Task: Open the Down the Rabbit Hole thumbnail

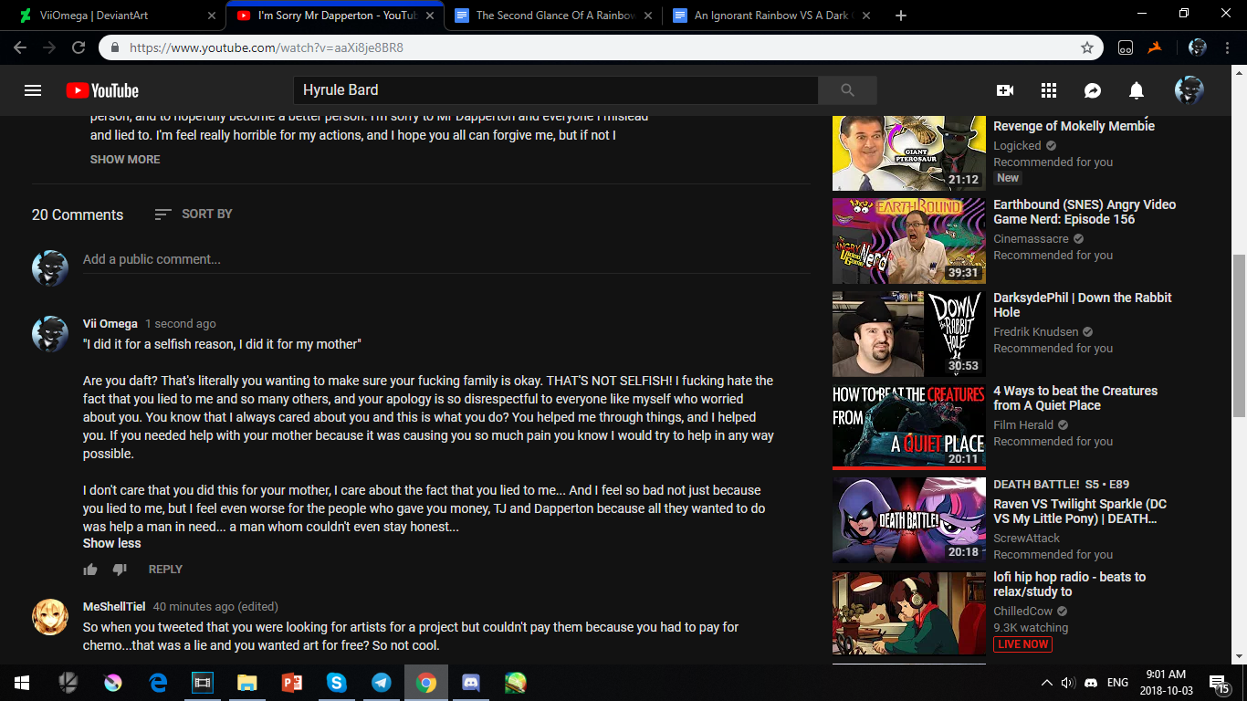Action: click(x=909, y=334)
